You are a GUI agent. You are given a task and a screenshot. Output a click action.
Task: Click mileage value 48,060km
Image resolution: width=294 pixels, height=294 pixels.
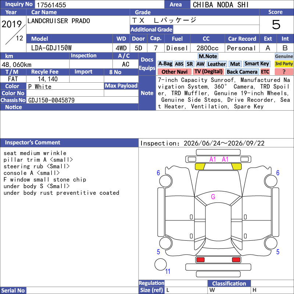(17, 65)
